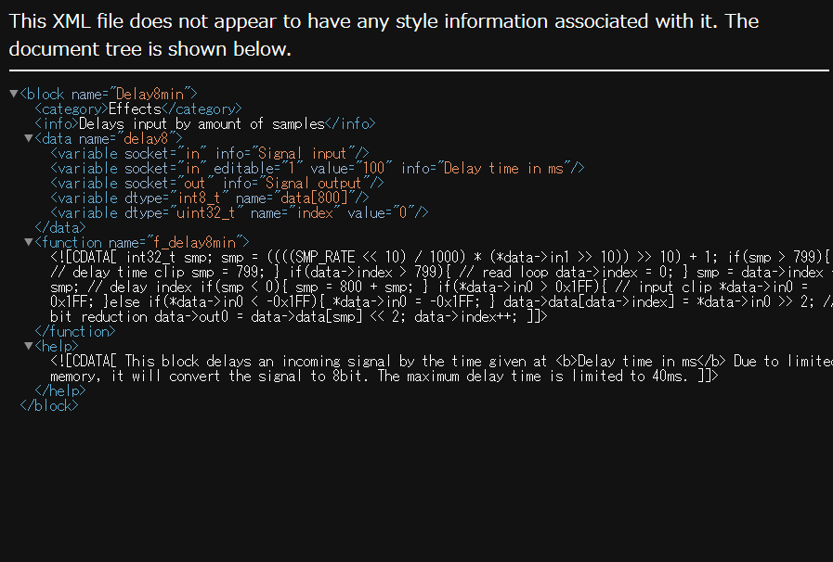Collapse the help node
Image resolution: width=833 pixels, height=562 pixels.
29,347
